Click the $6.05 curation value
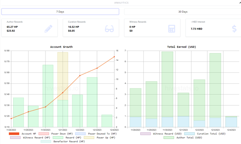This screenshot has width=241, height=144. point(71,31)
